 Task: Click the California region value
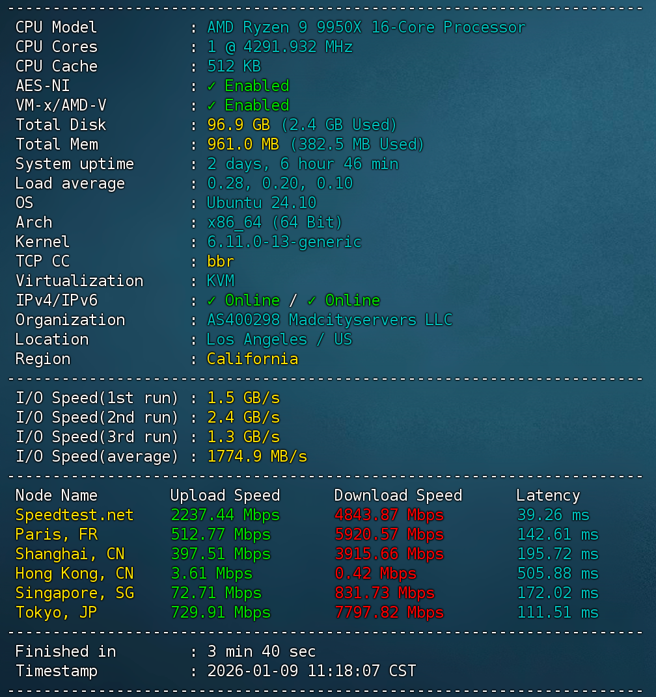point(253,359)
